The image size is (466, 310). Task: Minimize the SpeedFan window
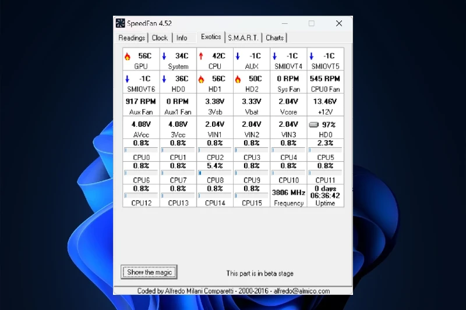285,23
